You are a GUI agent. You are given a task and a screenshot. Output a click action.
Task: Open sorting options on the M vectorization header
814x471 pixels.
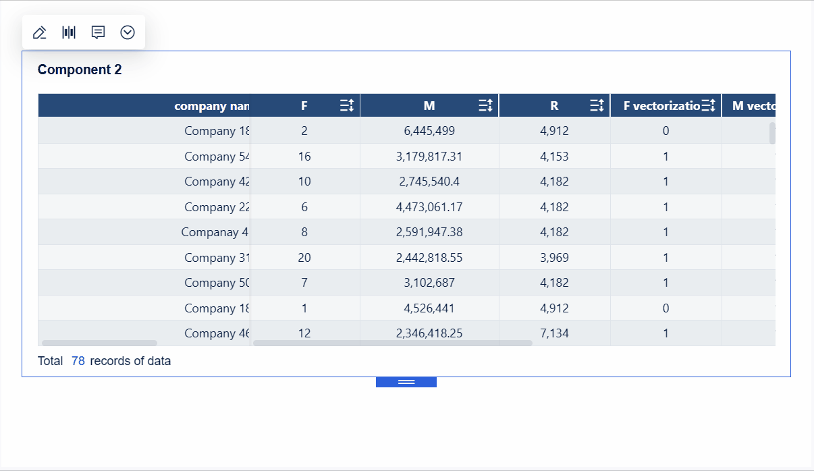point(756,105)
